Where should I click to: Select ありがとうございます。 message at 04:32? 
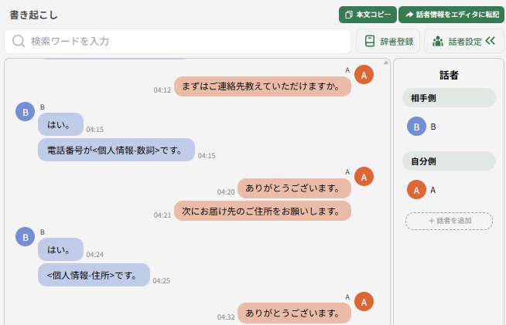click(x=294, y=313)
